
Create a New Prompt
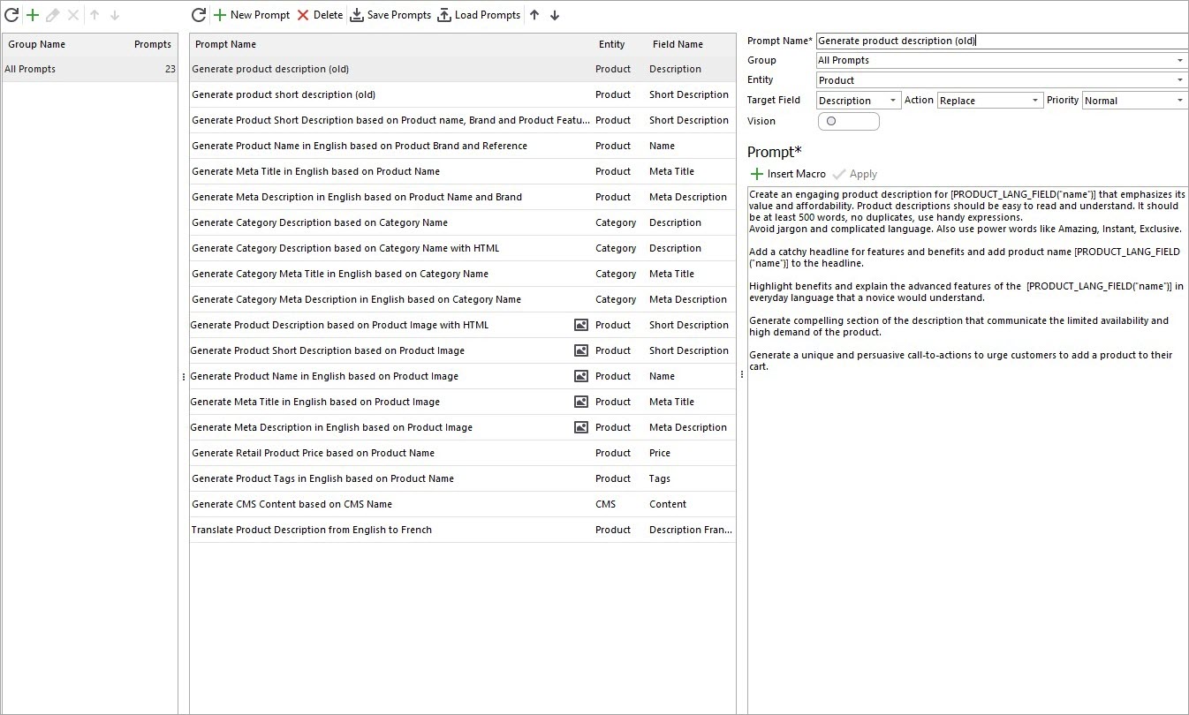(x=252, y=15)
